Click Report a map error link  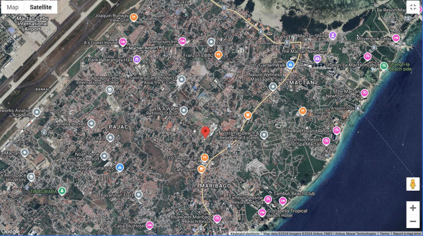tap(407, 234)
